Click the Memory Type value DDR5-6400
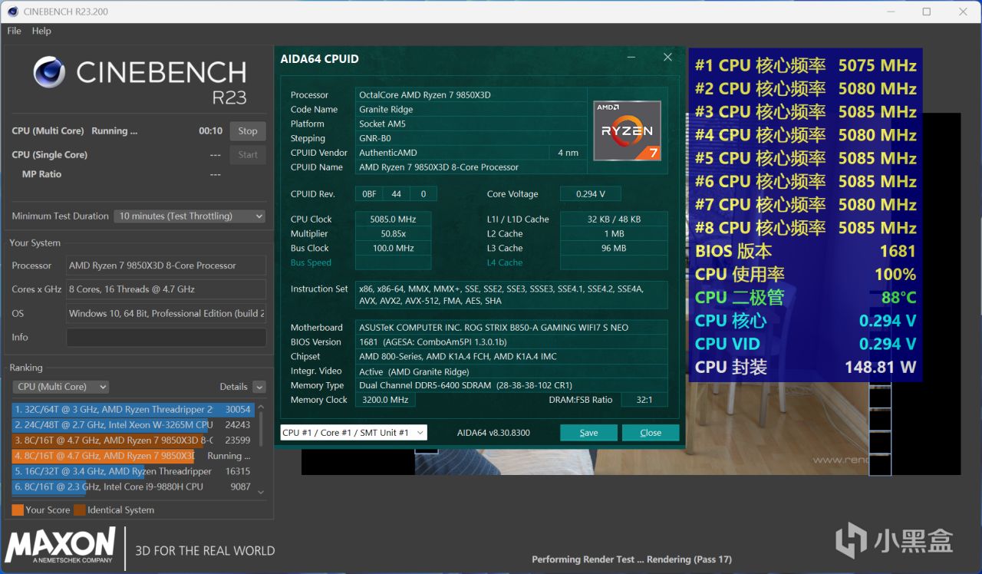 [x=512, y=386]
